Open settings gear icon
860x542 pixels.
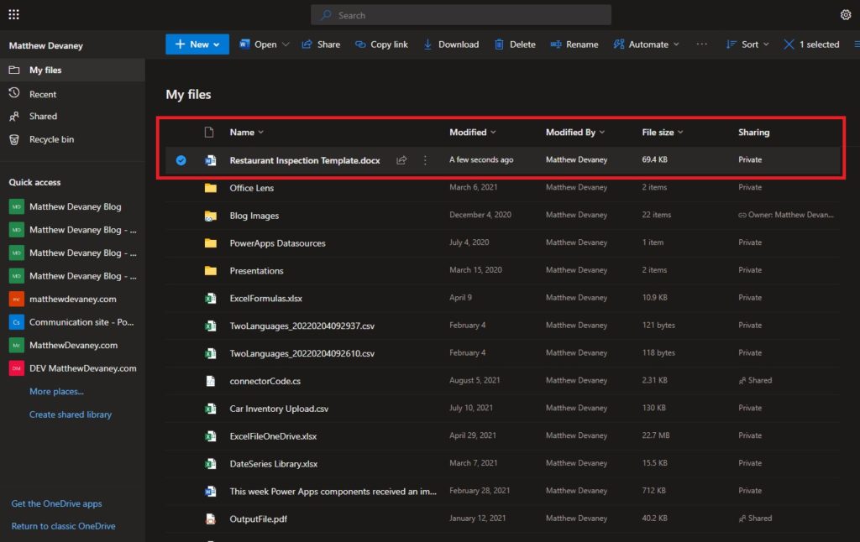pyautogui.click(x=845, y=15)
